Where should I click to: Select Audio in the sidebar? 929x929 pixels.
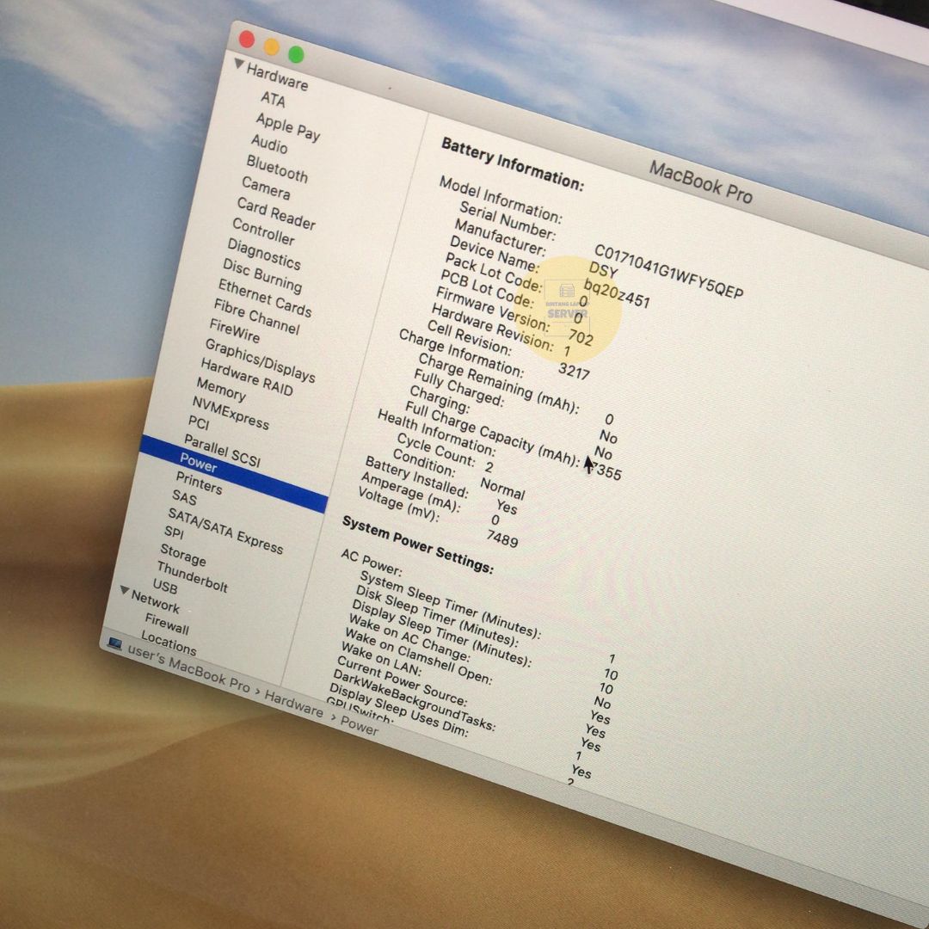[x=269, y=144]
